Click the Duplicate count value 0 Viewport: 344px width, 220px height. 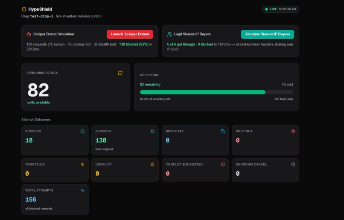[167, 140]
